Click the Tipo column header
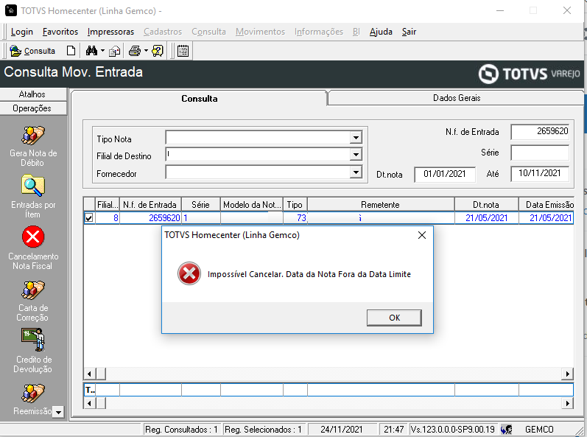This screenshot has height=437, width=587. 295,205
